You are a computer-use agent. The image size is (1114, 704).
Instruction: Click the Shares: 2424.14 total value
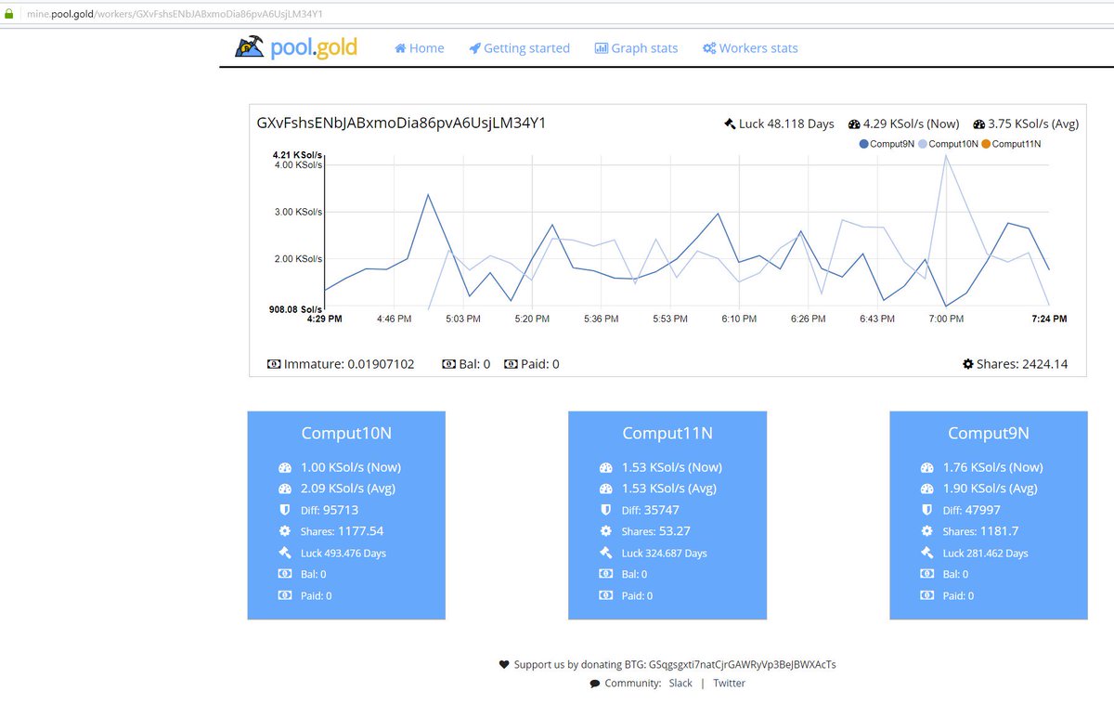pyautogui.click(x=1021, y=364)
